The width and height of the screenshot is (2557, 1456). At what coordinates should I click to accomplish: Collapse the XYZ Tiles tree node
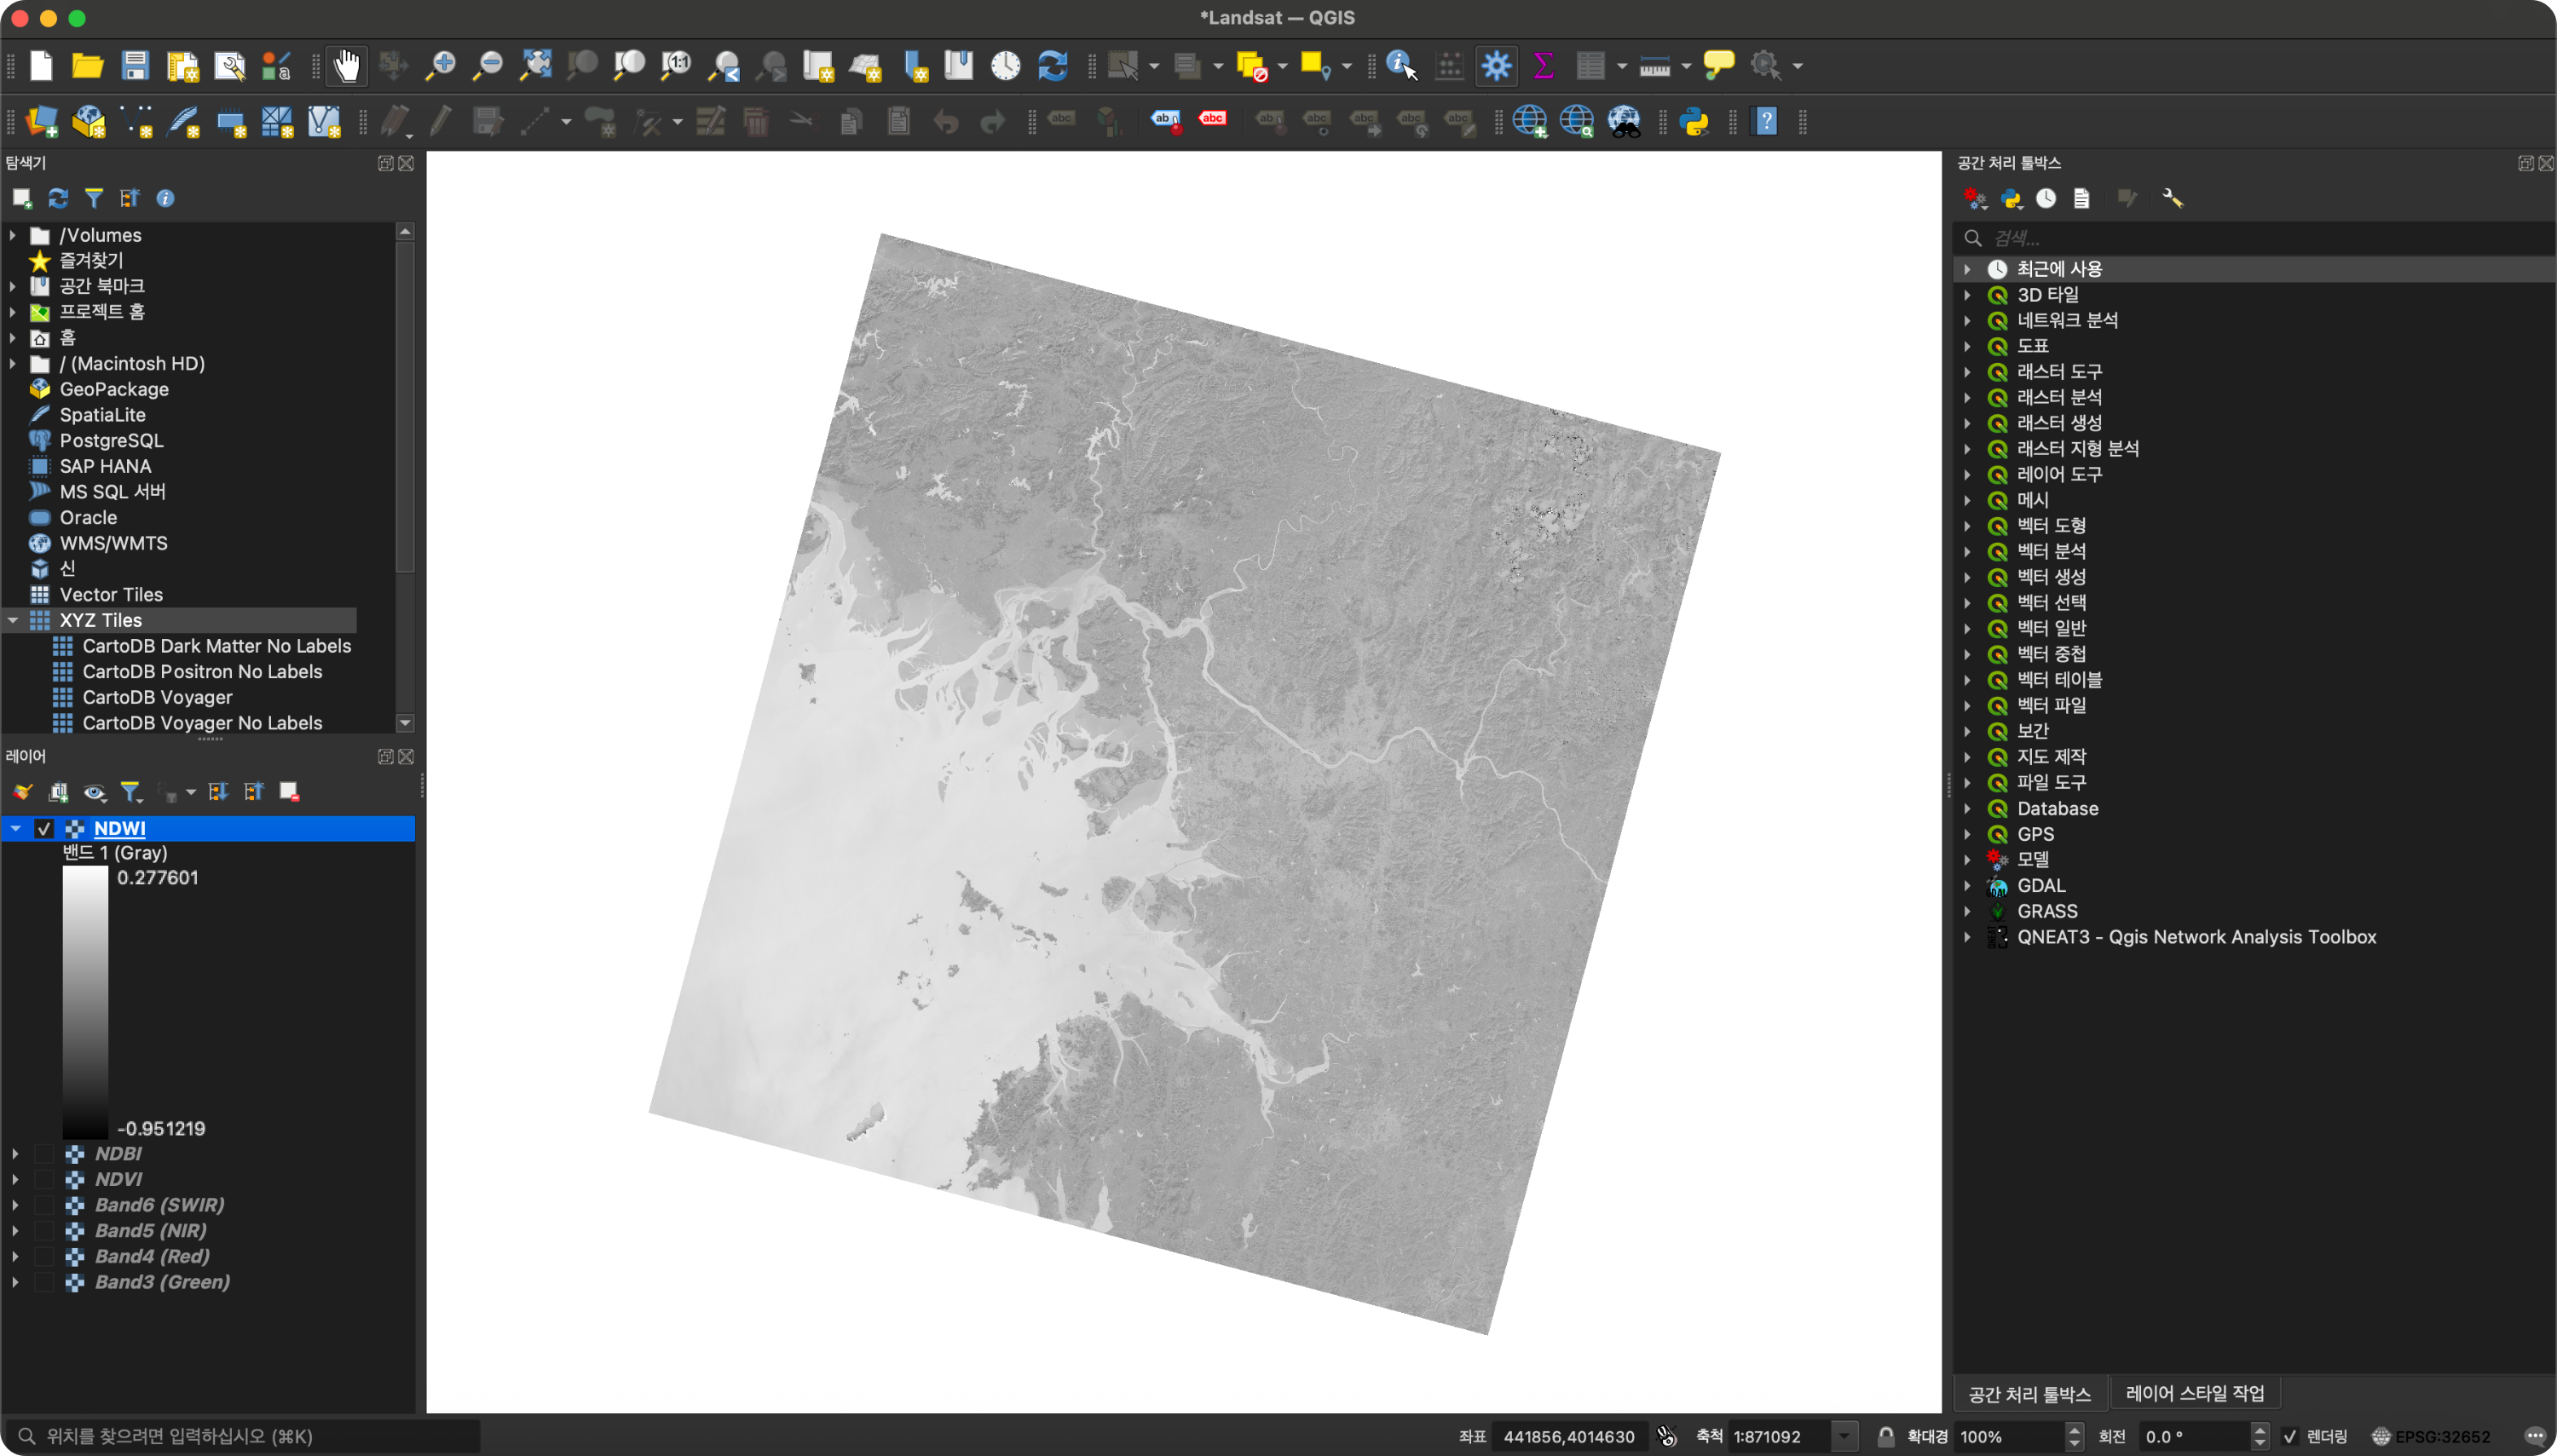(x=13, y=620)
